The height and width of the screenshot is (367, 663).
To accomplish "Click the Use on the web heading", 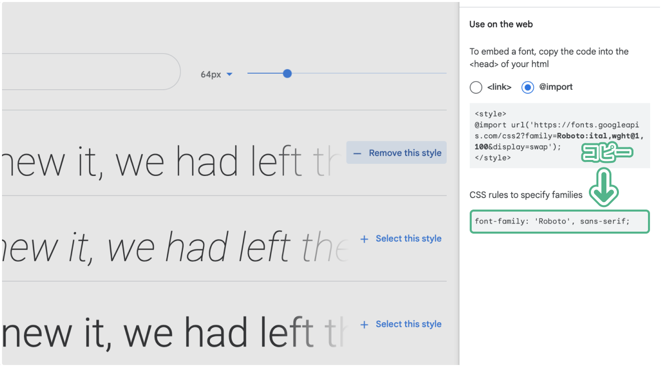I will [501, 24].
